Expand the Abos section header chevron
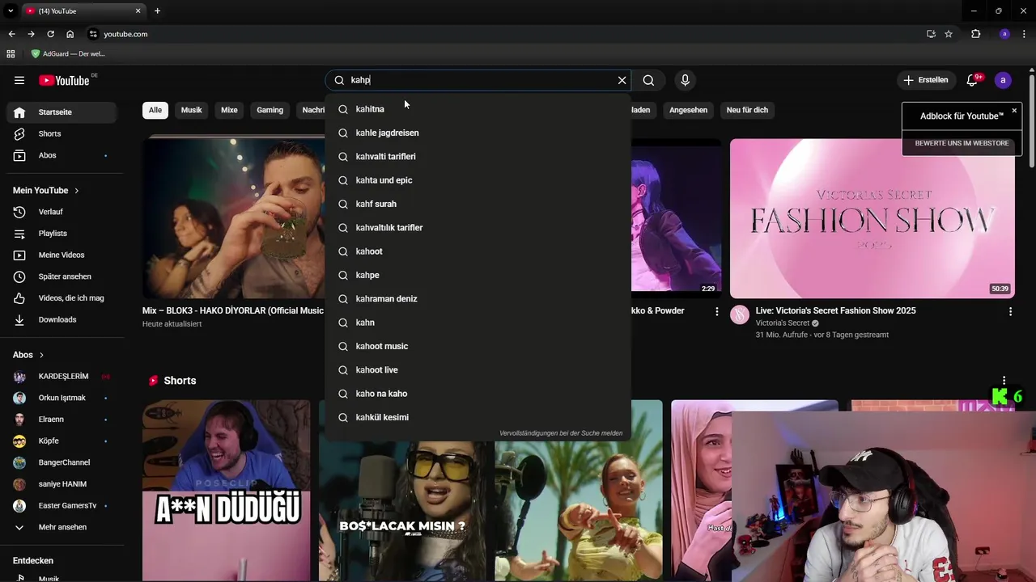 tap(41, 355)
